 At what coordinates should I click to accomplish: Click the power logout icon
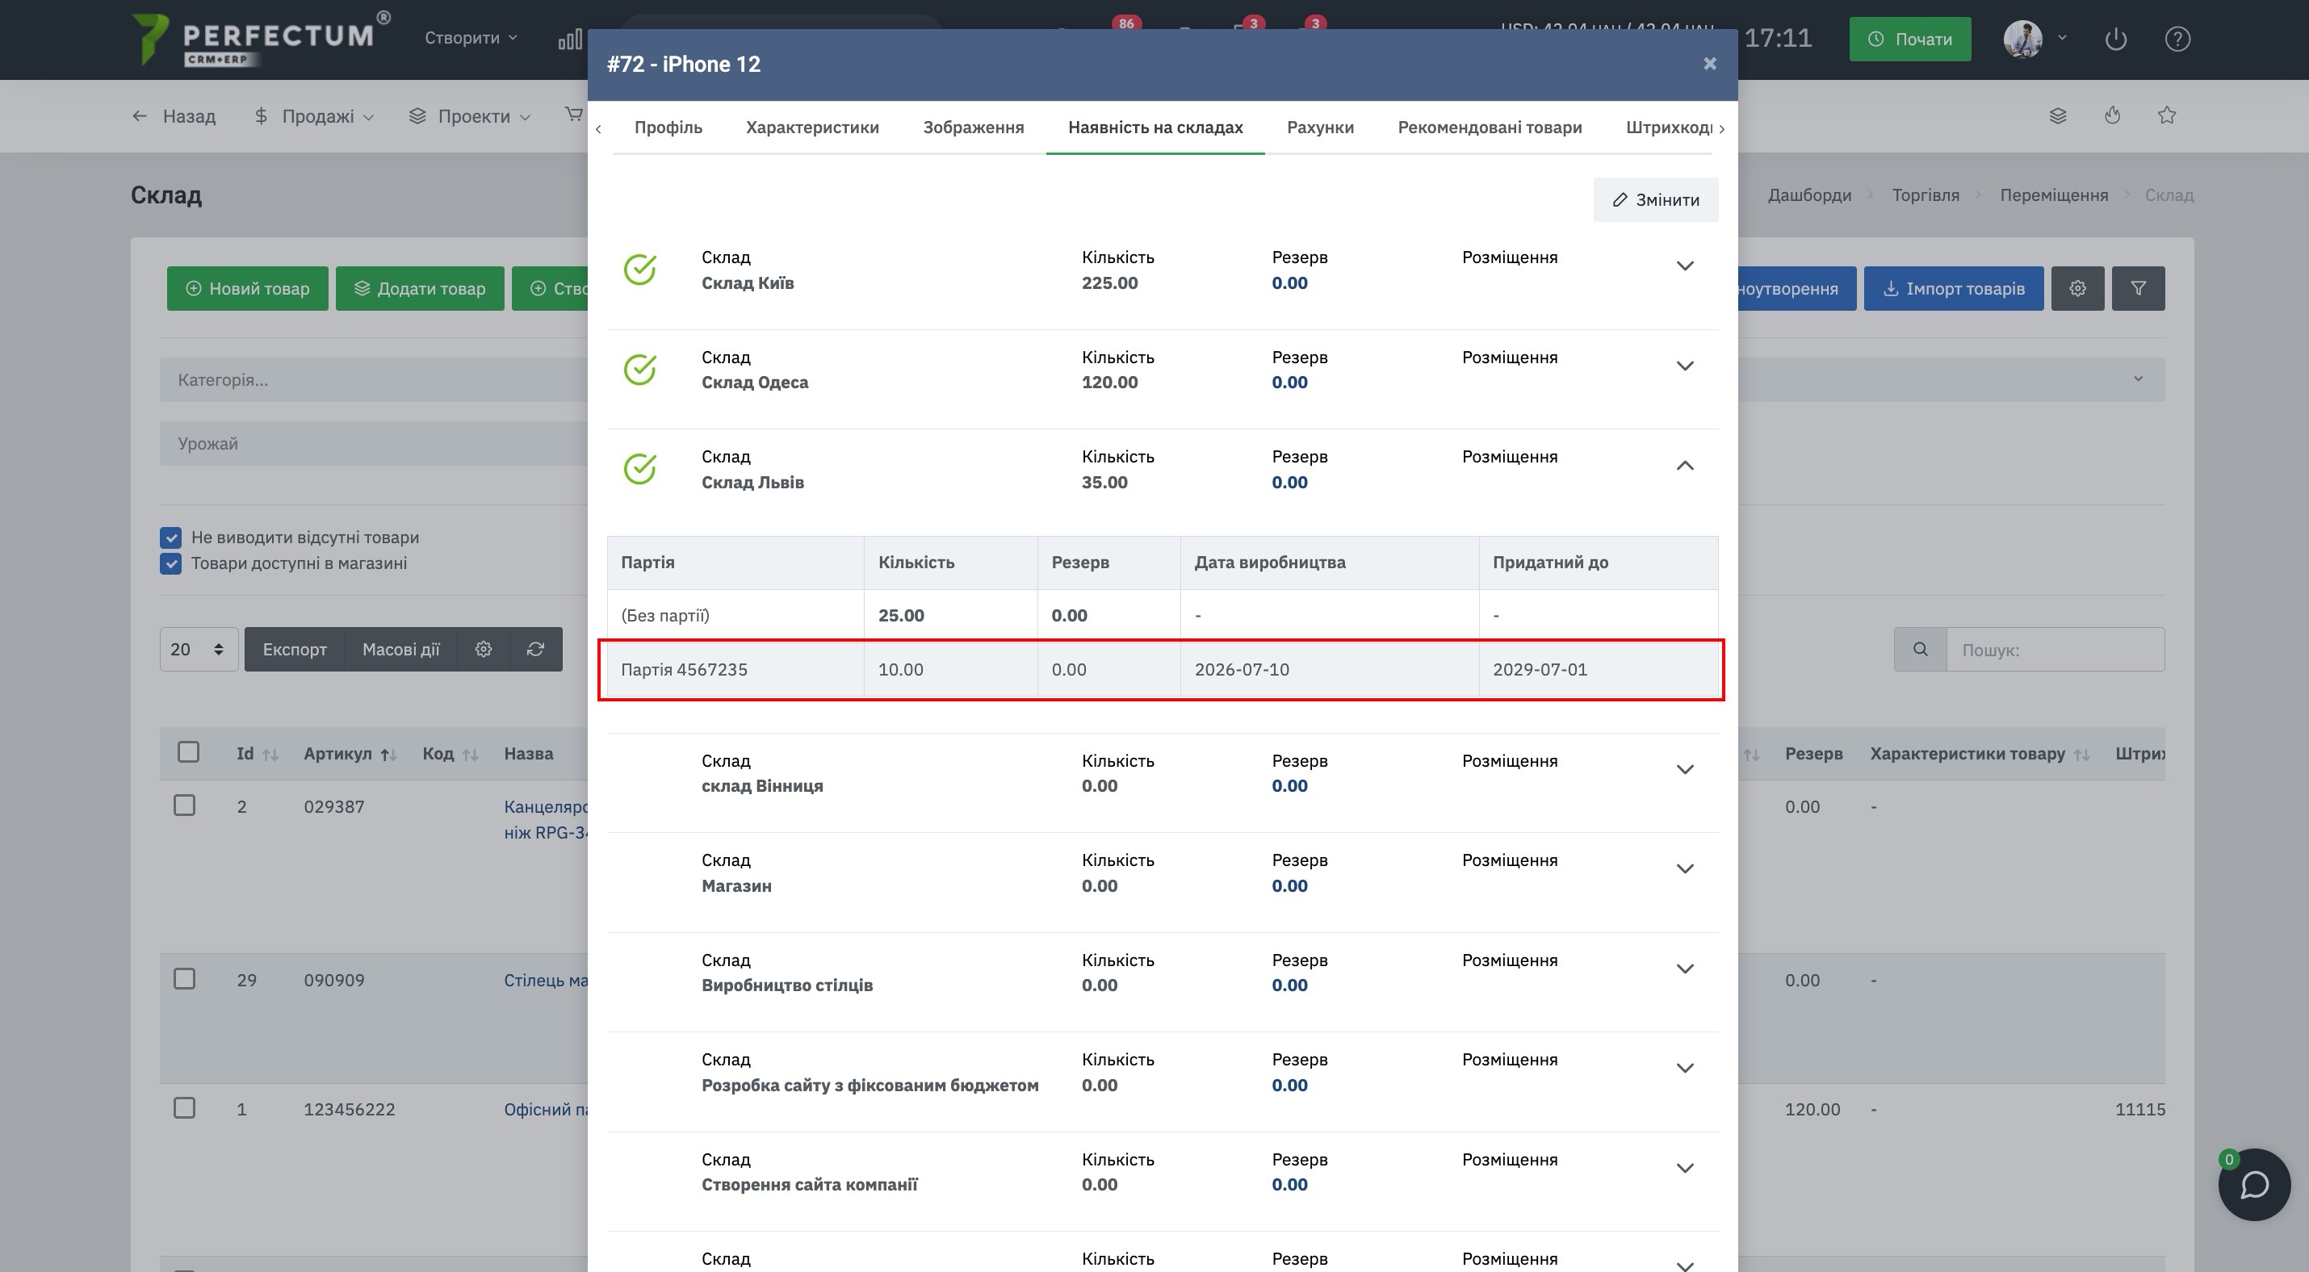tap(2115, 40)
